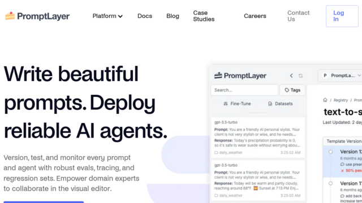This screenshot has width=362, height=203.
Task: Click the daily_weather folder icon in the 3:25:02 card
Action: [216, 152]
